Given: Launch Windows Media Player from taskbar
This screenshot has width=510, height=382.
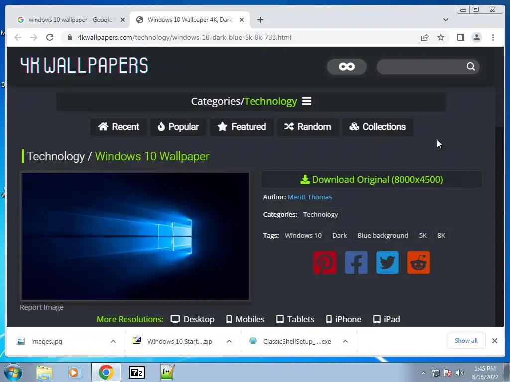Looking at the screenshot, I should pos(75,372).
